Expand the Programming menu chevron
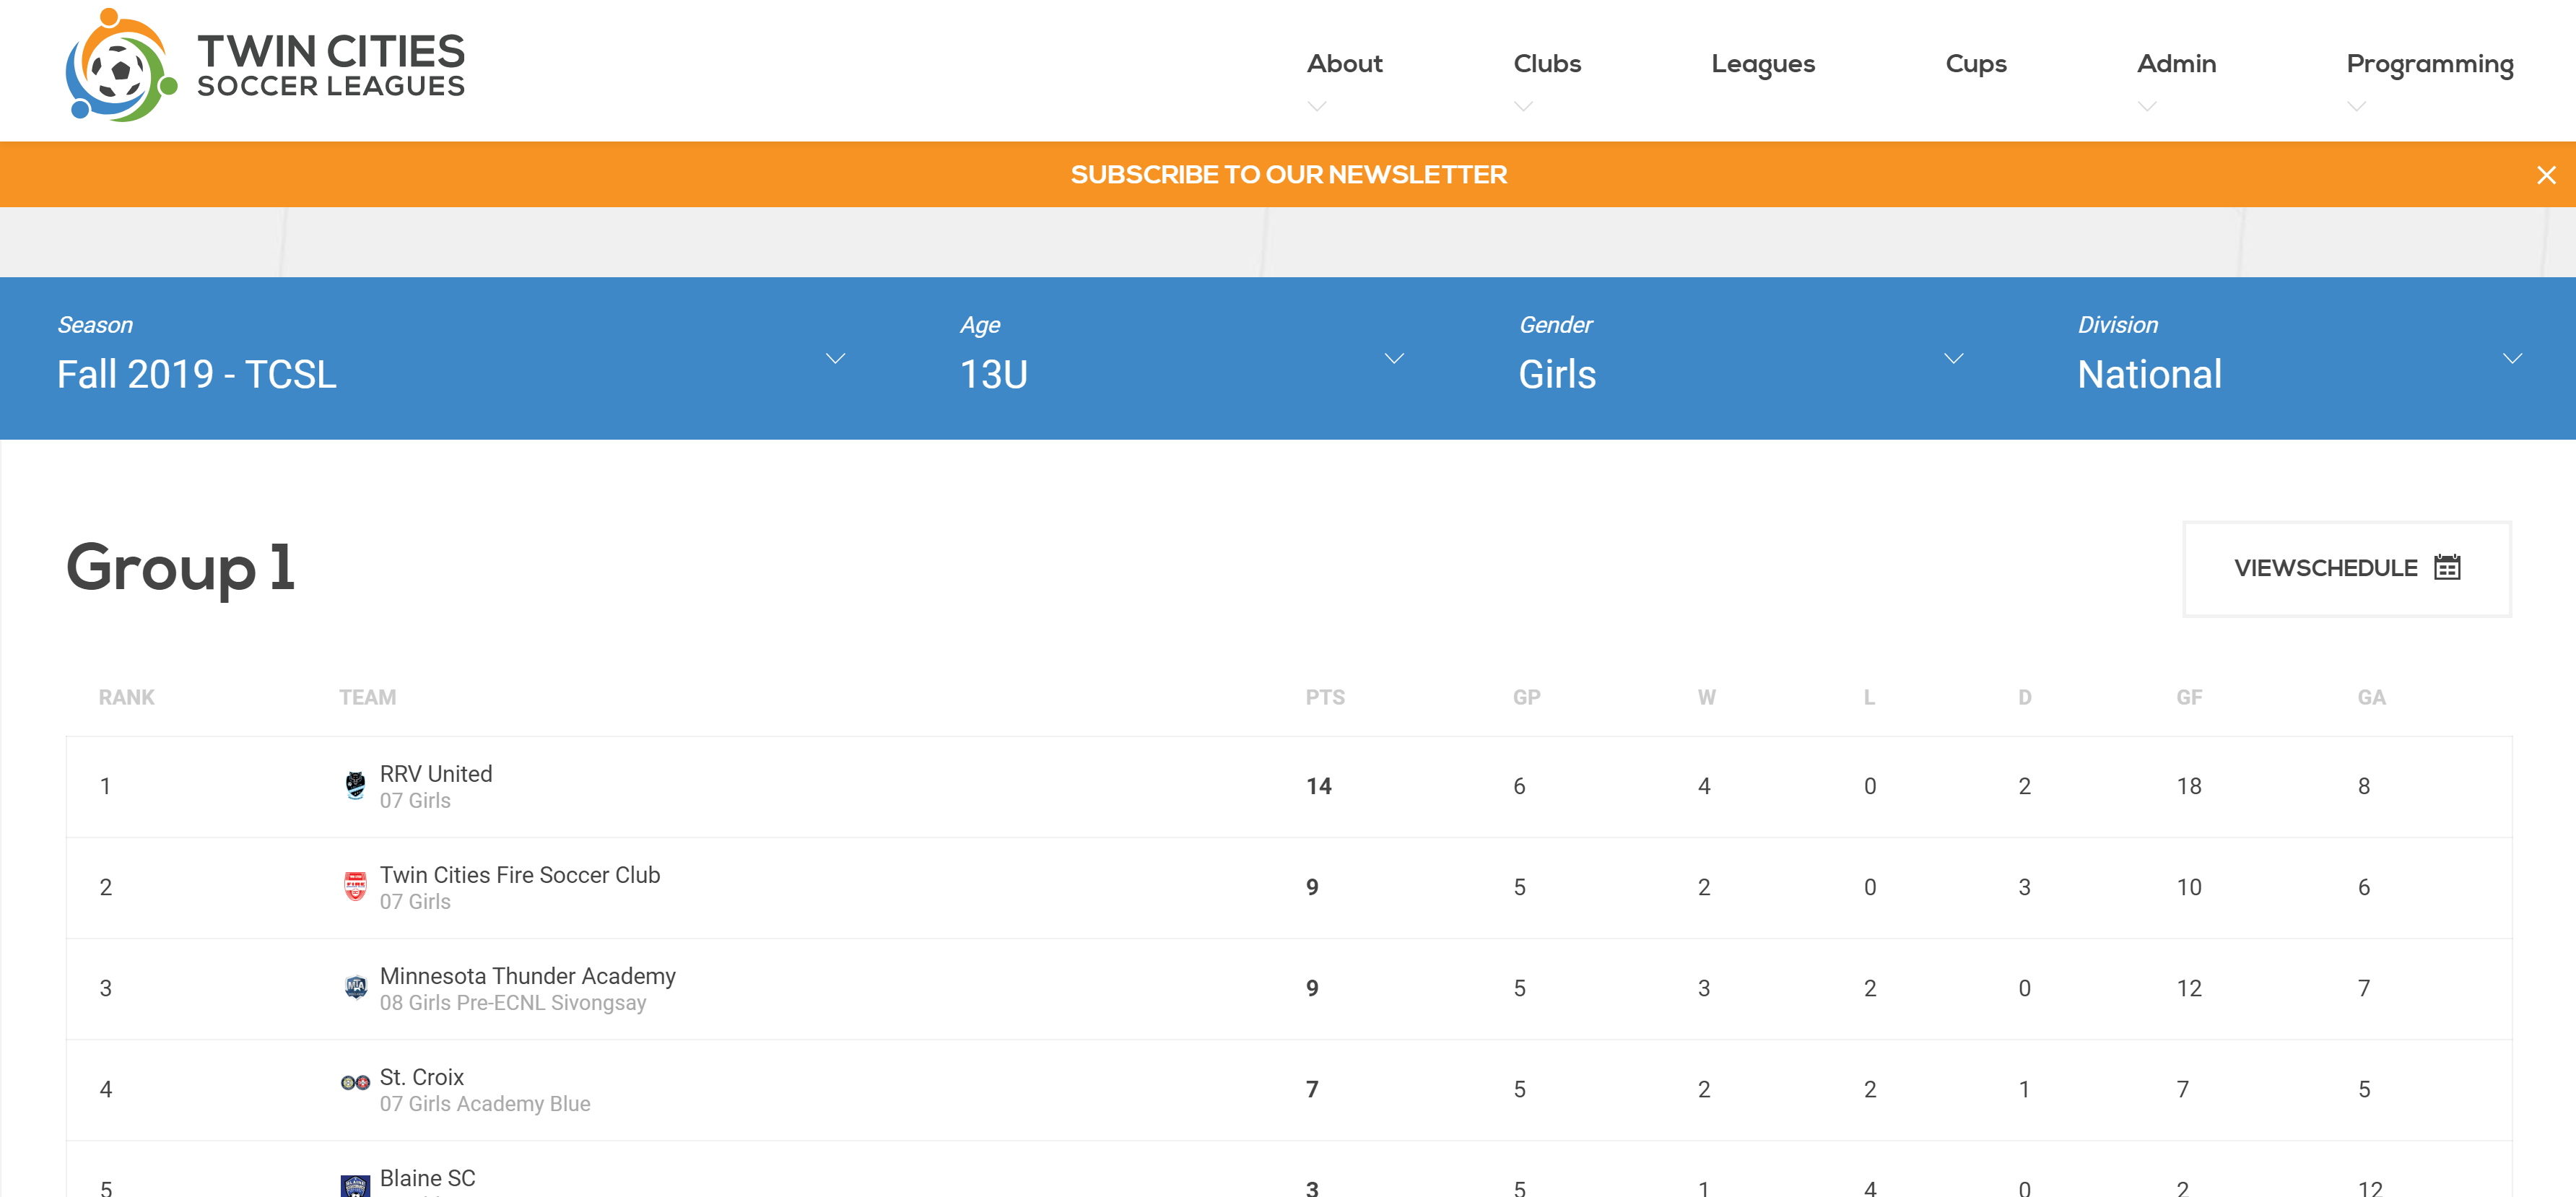Viewport: 2576px width, 1197px height. point(2356,106)
